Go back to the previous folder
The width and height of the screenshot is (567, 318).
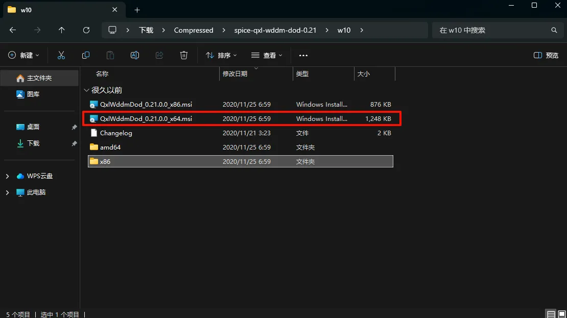click(x=13, y=30)
